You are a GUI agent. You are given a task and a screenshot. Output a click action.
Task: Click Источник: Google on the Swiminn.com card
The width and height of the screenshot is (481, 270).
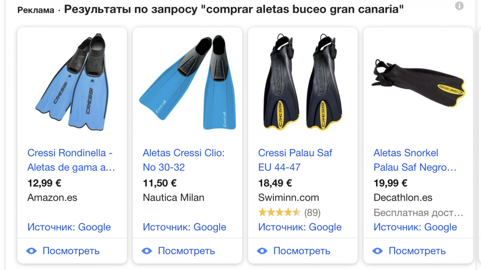[x=300, y=227]
